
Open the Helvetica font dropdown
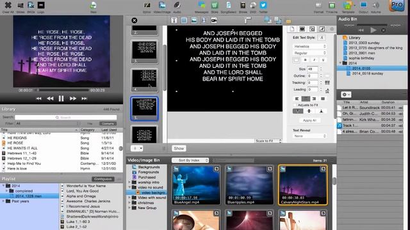(309, 46)
